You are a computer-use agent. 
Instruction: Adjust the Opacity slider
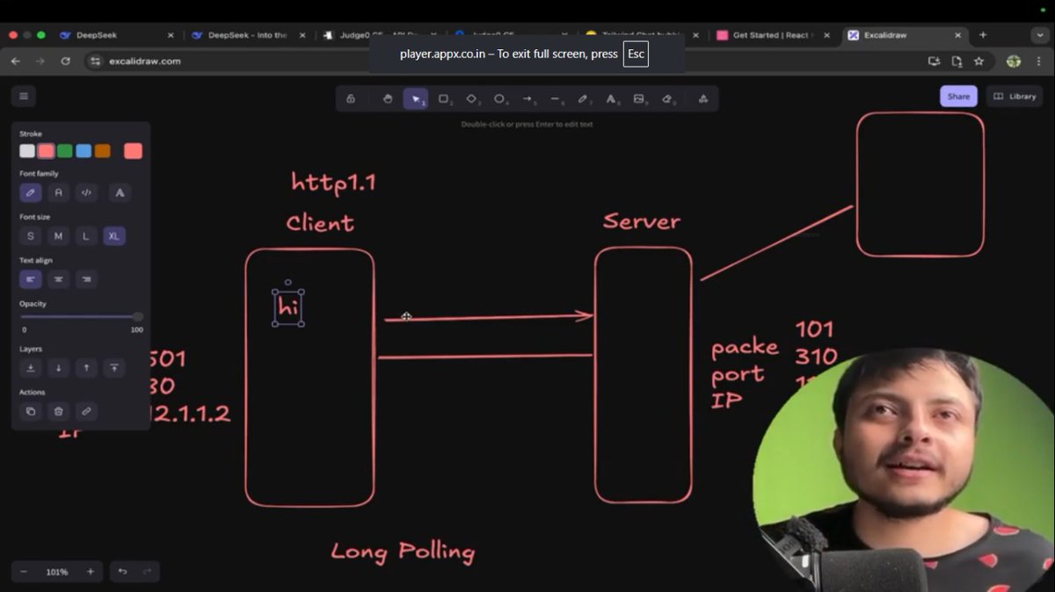click(136, 317)
